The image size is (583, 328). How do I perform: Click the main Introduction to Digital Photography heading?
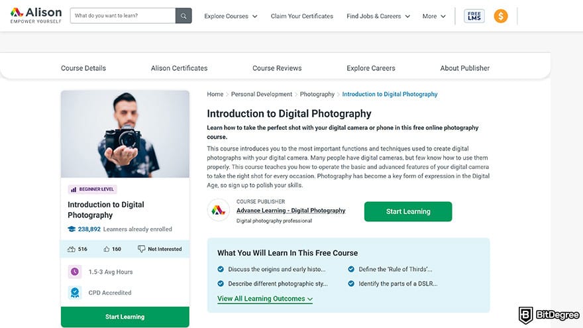click(289, 113)
